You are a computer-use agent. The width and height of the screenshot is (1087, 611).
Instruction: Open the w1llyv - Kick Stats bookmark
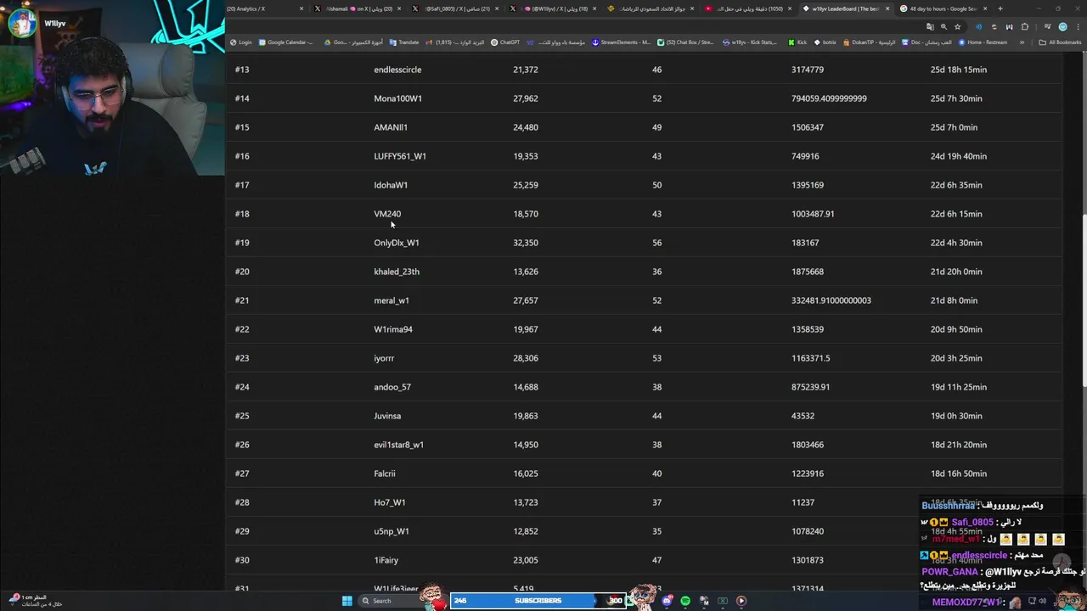pyautogui.click(x=750, y=42)
